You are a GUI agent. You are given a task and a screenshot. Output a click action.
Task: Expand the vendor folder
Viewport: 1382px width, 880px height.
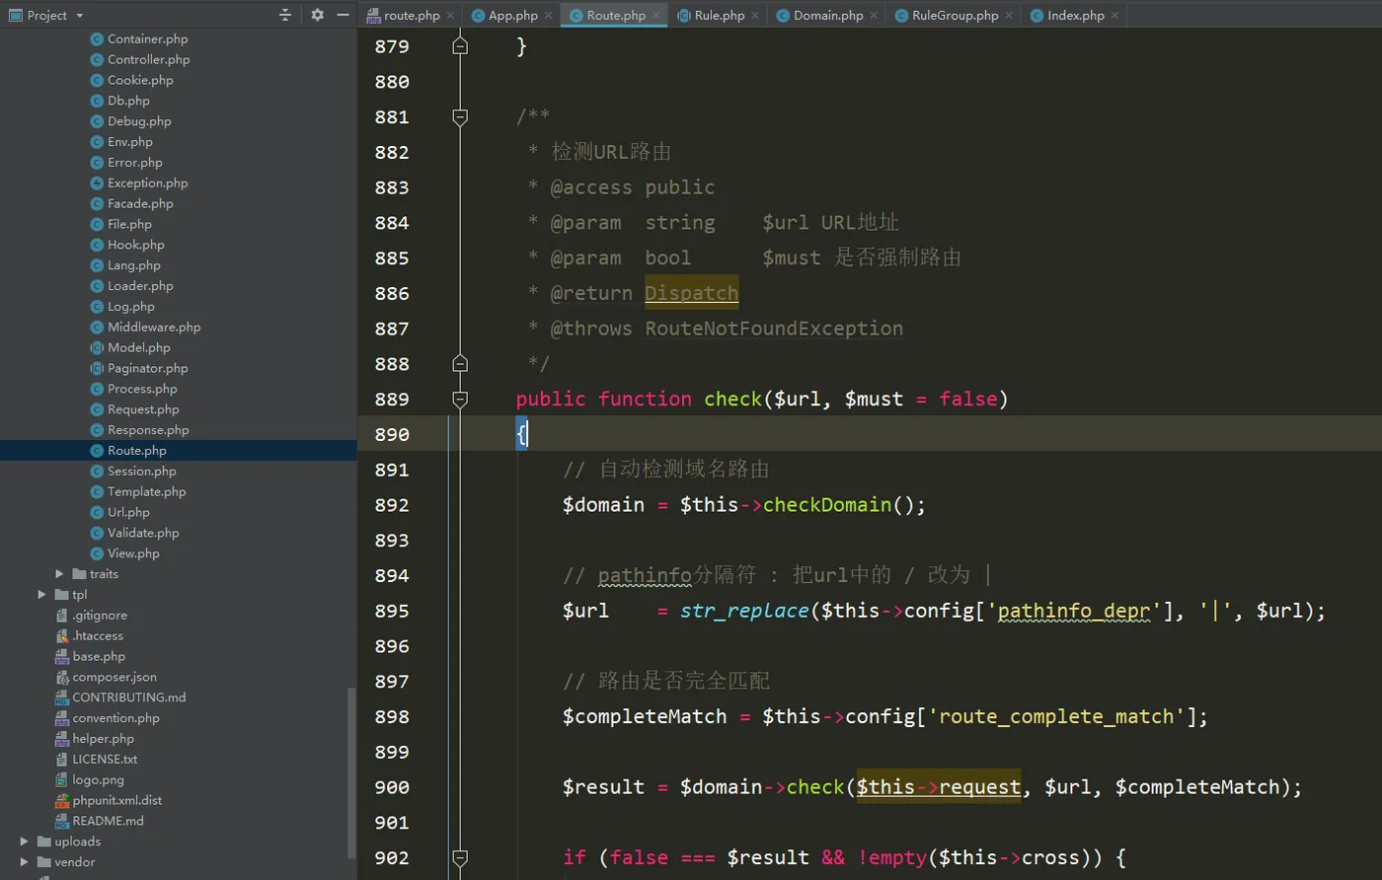(24, 862)
